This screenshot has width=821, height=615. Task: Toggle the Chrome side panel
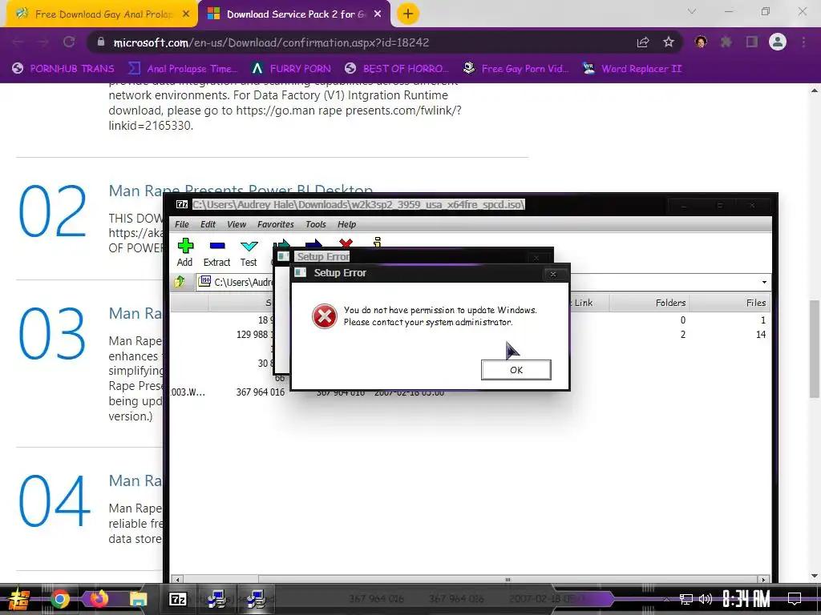(752, 42)
